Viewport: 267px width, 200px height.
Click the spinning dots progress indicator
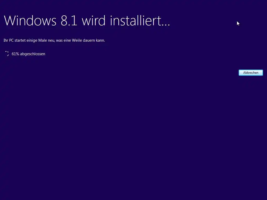point(7,53)
